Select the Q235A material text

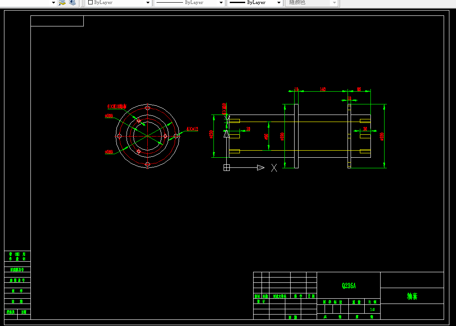[349, 285]
